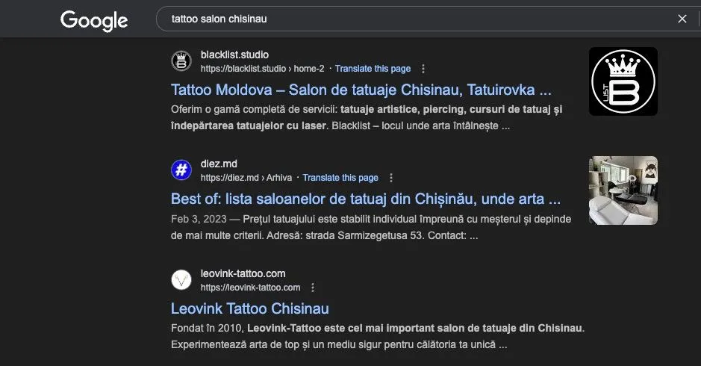Click the leovink-tattoo.com site name

pyautogui.click(x=243, y=273)
